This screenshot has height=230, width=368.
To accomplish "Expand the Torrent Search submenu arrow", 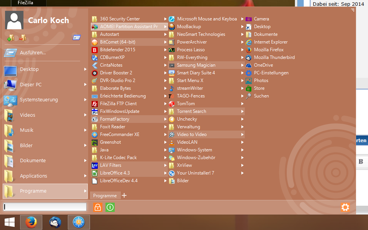I will [x=242, y=111].
